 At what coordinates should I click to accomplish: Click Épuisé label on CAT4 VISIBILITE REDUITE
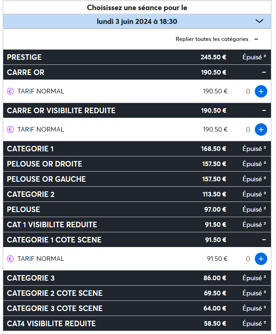point(254,323)
